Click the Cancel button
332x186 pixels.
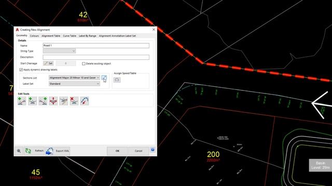coord(139,151)
